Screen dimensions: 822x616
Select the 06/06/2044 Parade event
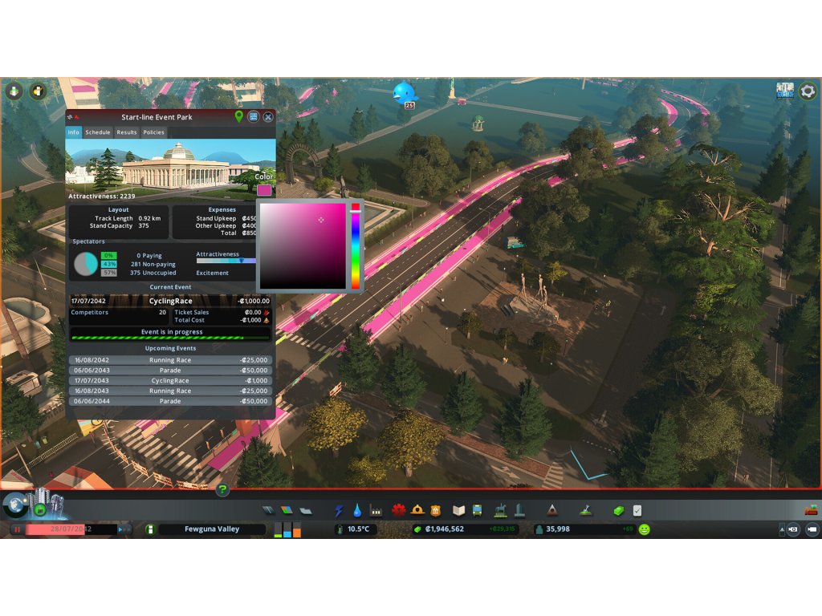[x=170, y=401]
